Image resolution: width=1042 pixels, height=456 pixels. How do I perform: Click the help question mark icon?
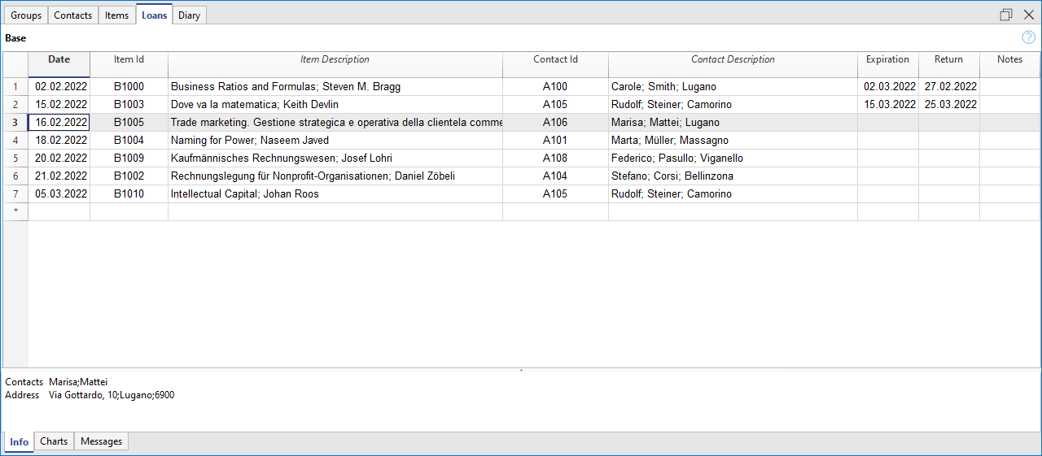click(x=1028, y=37)
